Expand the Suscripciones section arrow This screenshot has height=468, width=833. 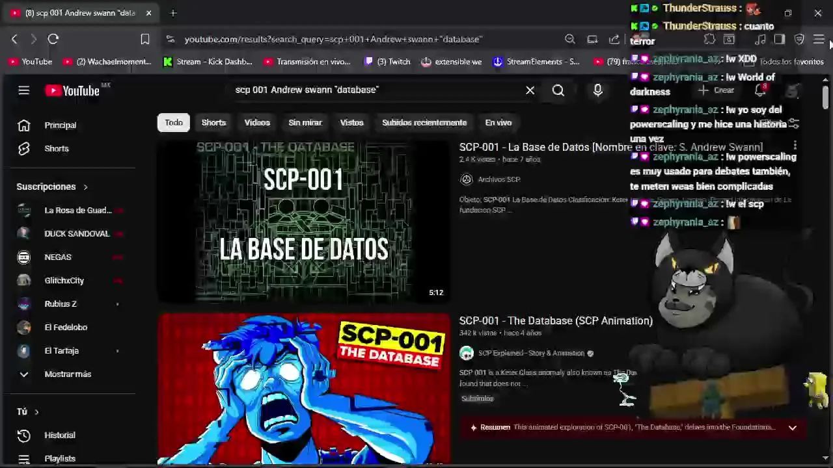(85, 187)
